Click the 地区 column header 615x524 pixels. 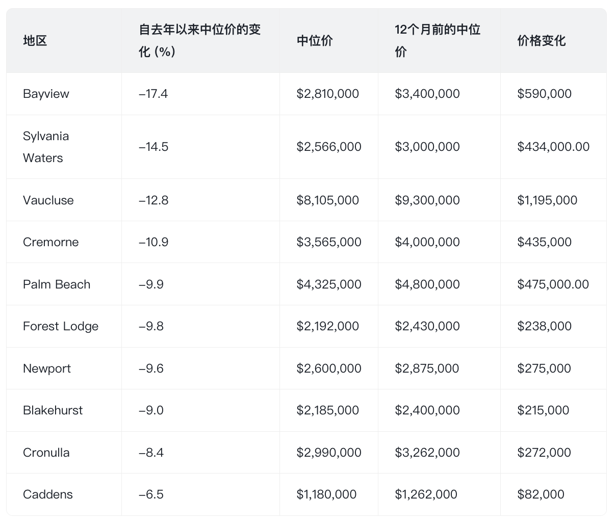click(x=35, y=41)
